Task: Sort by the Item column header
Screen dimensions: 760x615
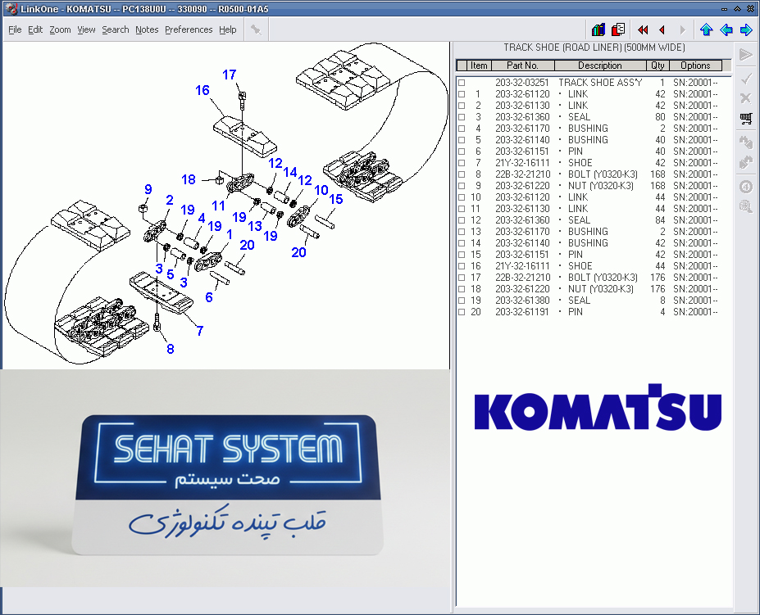Action: coord(479,66)
